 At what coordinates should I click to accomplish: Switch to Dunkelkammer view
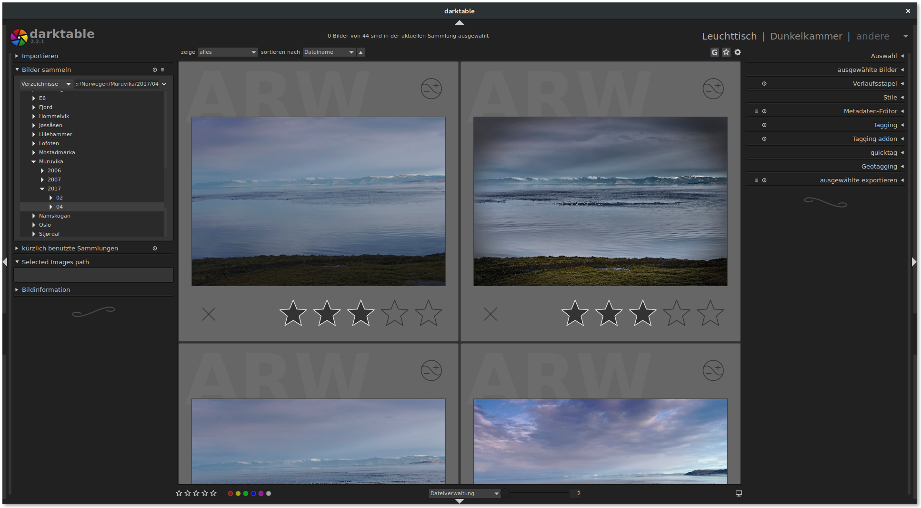806,37
